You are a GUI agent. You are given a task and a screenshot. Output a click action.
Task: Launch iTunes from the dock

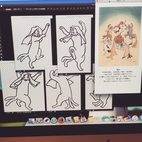(135, 118)
